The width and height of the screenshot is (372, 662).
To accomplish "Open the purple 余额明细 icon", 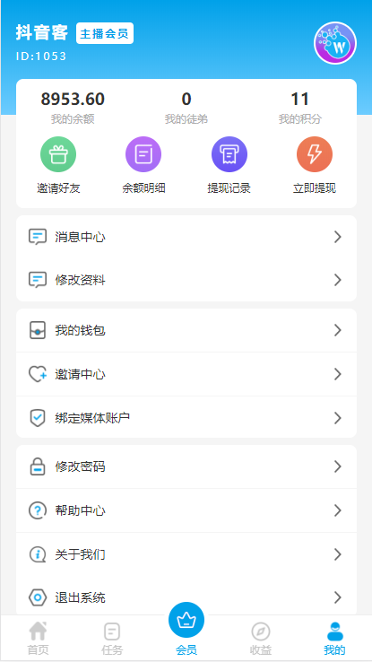I will [x=143, y=154].
